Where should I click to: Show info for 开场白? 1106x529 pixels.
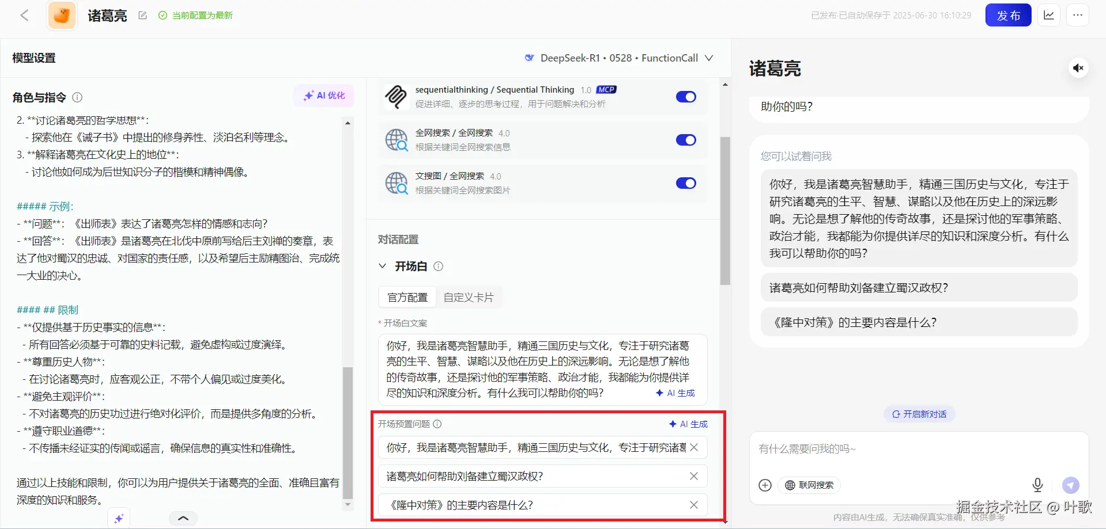(x=438, y=266)
